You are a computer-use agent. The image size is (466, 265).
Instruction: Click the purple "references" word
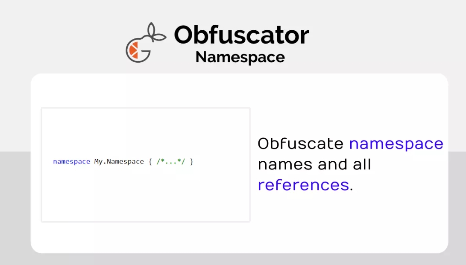click(x=303, y=185)
